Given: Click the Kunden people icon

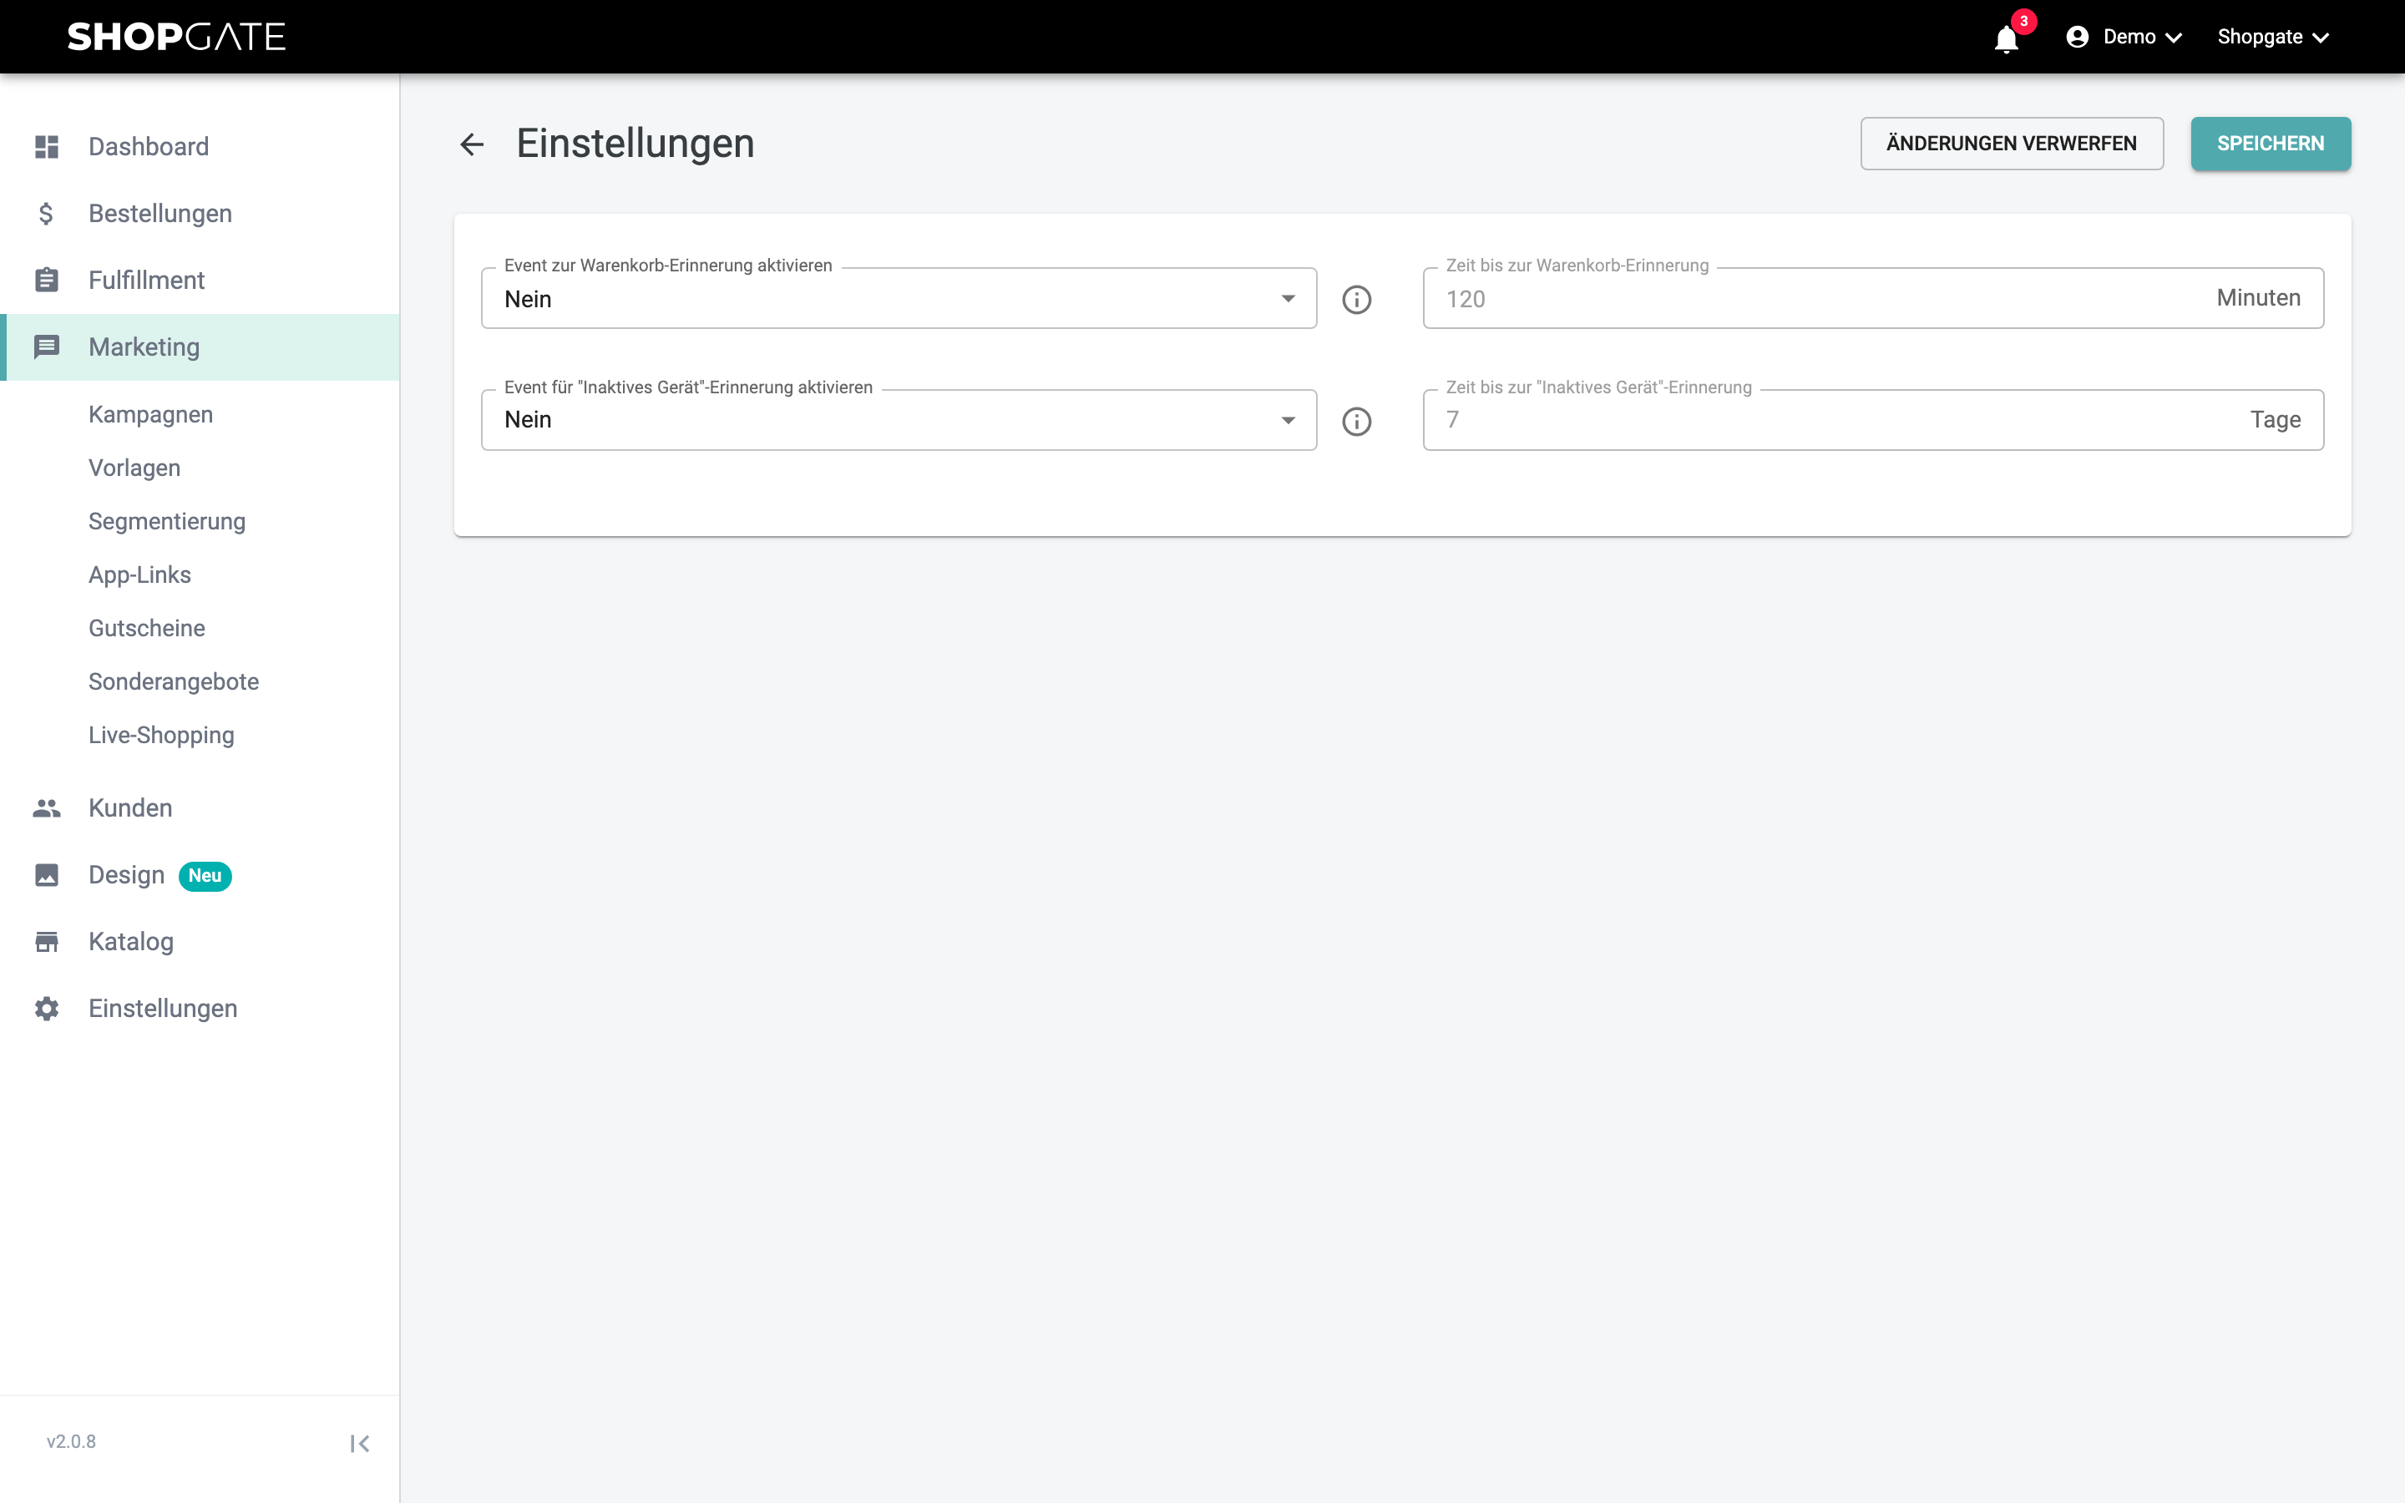Looking at the screenshot, I should point(47,808).
